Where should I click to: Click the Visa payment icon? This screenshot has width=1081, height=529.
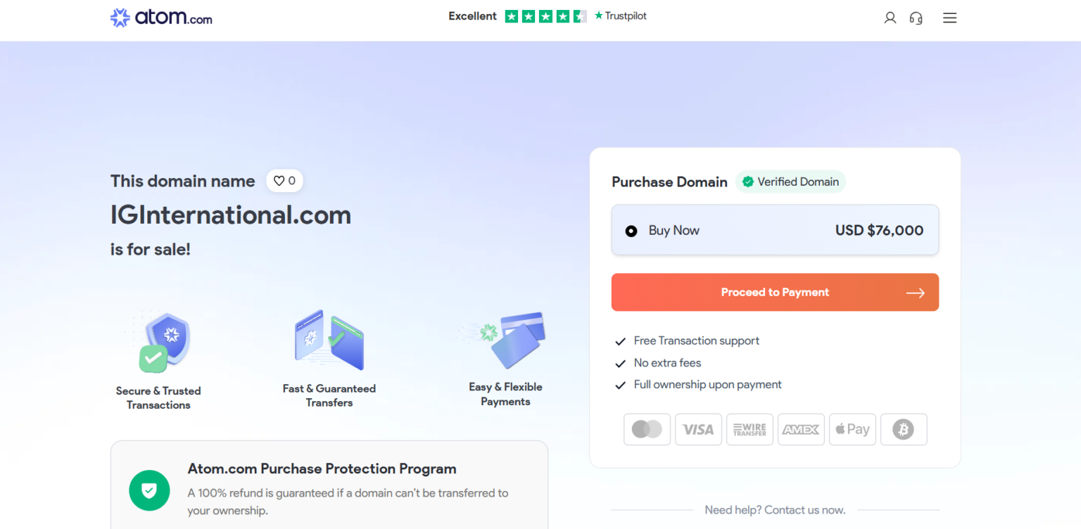[x=698, y=429]
